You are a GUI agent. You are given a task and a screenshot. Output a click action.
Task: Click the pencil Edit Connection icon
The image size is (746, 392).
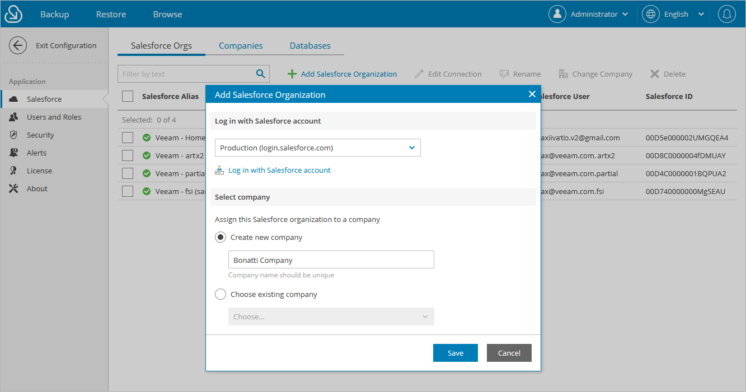419,74
